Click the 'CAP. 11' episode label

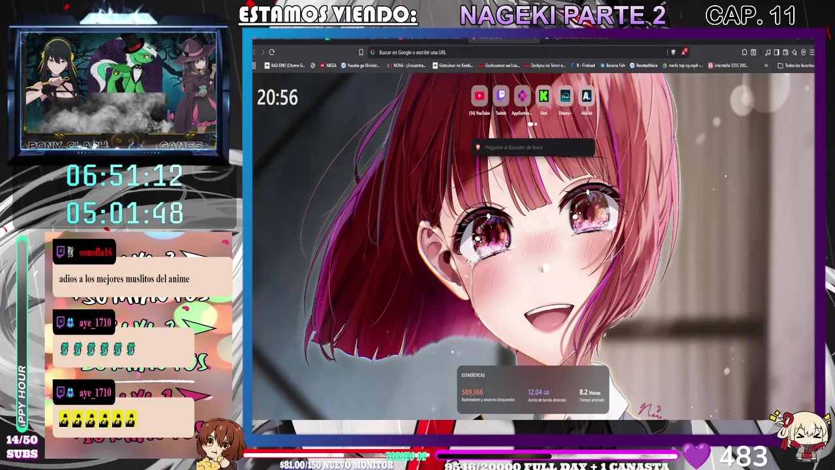(751, 15)
